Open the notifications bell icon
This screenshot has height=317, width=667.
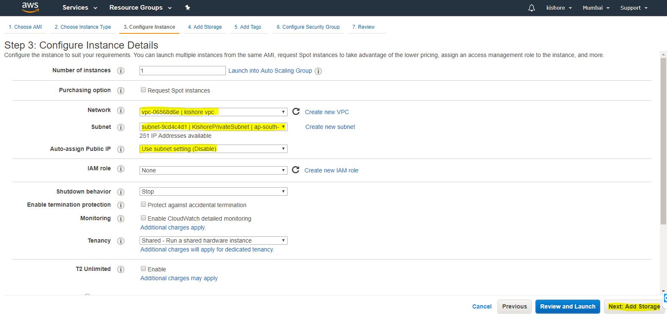click(x=532, y=8)
